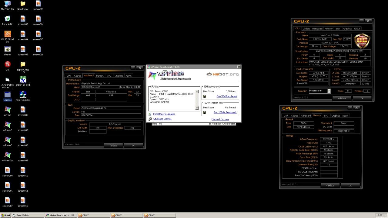Click the save icon beside Run 32M Benchmark
388x218 pixels.
(x=205, y=96)
